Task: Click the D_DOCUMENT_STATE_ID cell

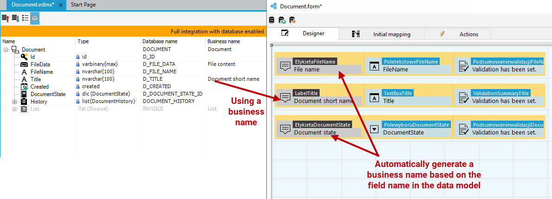Action: (x=172, y=94)
